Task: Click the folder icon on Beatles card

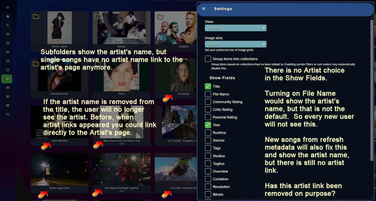Action: pyautogui.click(x=98, y=17)
